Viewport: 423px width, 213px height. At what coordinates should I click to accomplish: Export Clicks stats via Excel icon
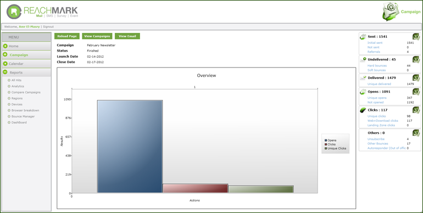pos(416,110)
